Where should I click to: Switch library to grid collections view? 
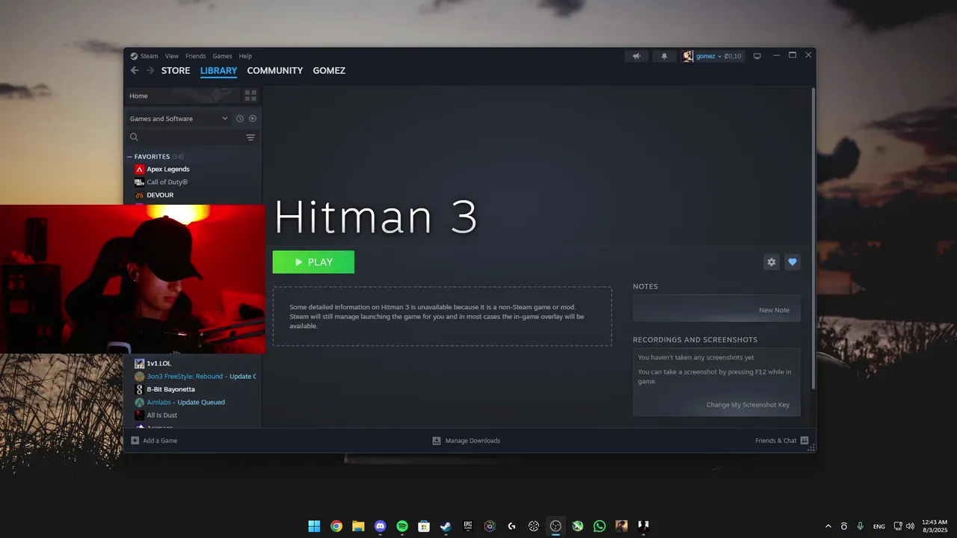point(250,96)
